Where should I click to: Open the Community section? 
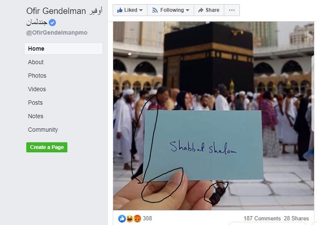click(43, 130)
